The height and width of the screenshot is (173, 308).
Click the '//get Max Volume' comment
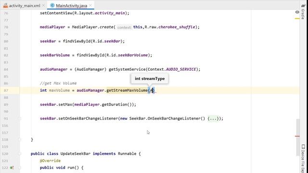pyautogui.click(x=58, y=83)
